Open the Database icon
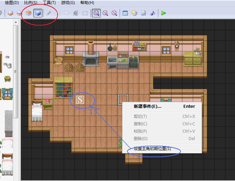The width and height of the screenshot is (235, 181). click(125, 13)
